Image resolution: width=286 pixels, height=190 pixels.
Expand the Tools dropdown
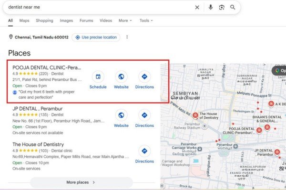(x=146, y=20)
